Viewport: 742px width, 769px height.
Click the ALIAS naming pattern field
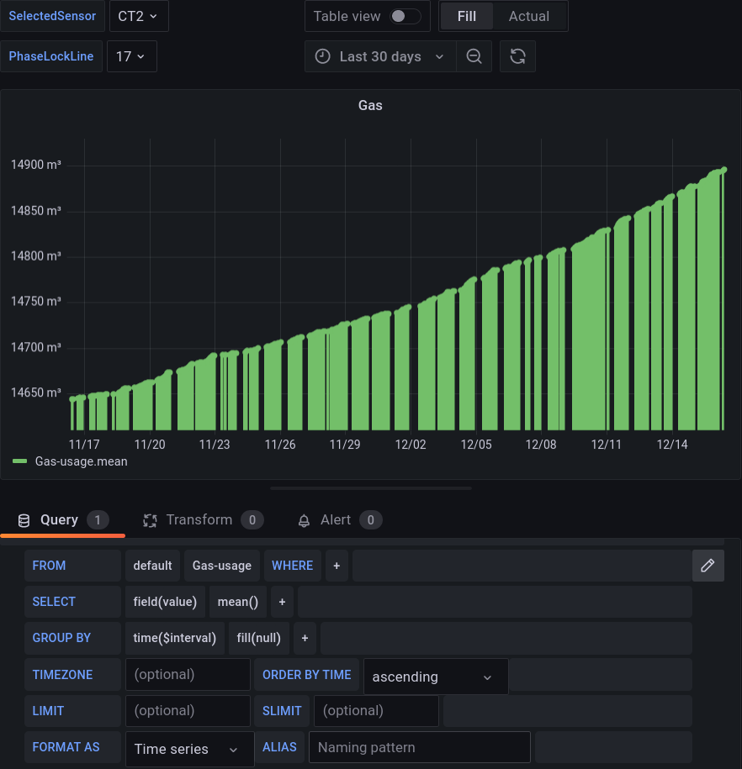[x=419, y=746]
